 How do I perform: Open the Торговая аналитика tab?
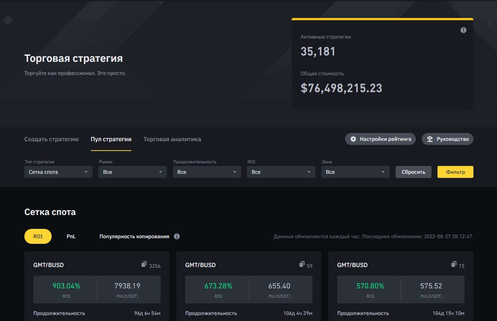(172, 139)
